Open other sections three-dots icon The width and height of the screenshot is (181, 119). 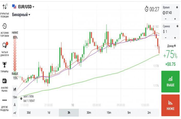pos(4,100)
